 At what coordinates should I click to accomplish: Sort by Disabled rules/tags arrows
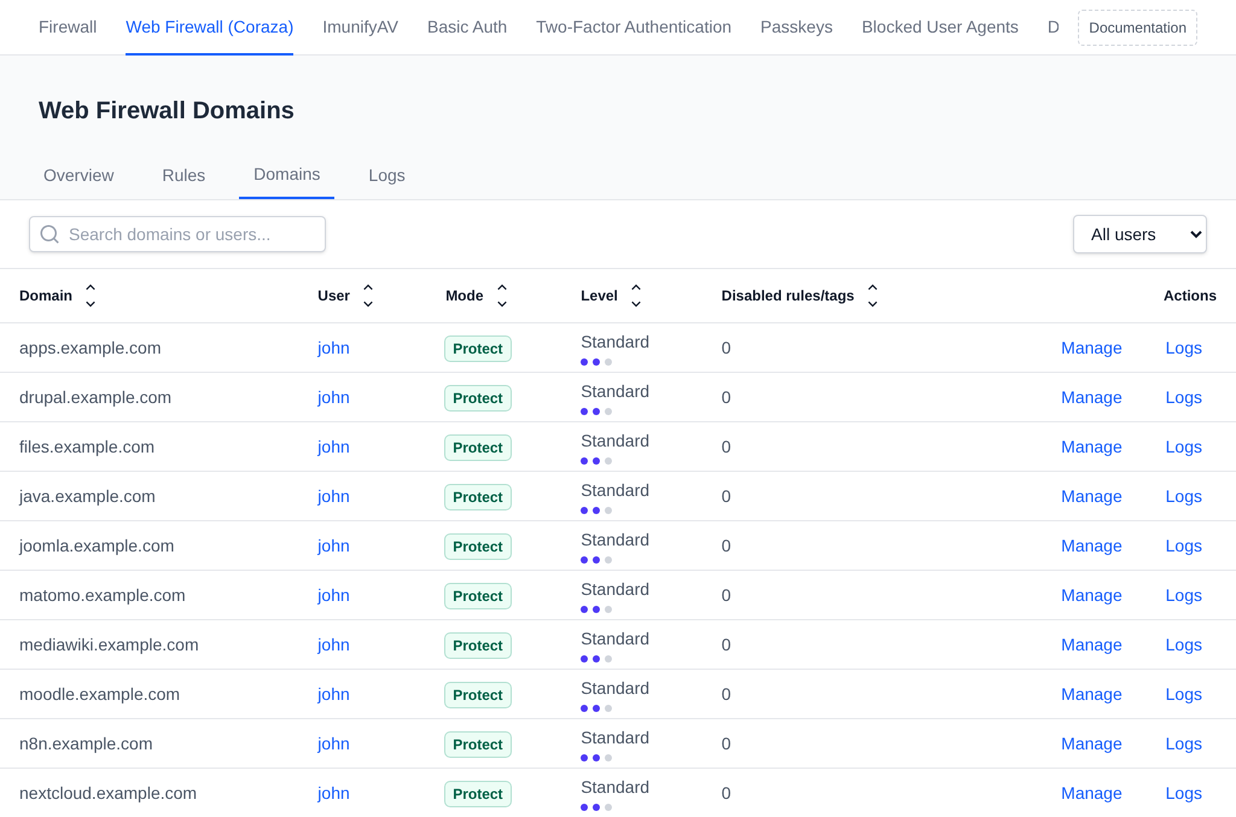coord(873,296)
